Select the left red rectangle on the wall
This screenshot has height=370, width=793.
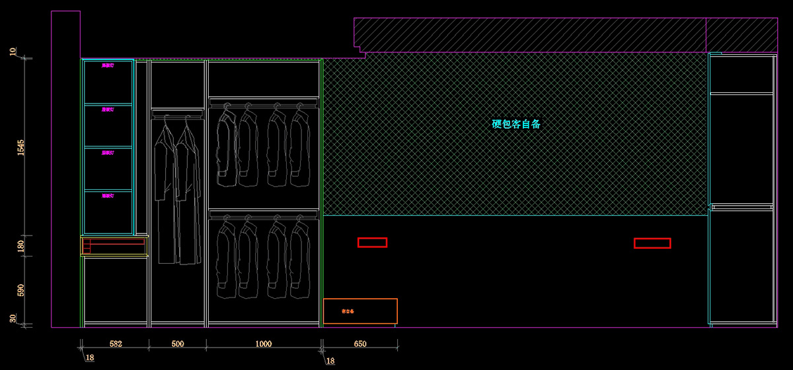pyautogui.click(x=372, y=242)
